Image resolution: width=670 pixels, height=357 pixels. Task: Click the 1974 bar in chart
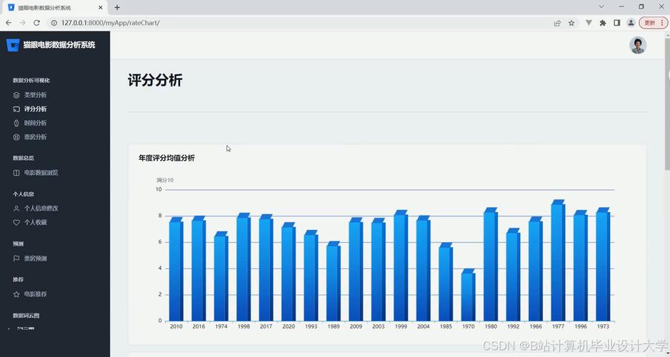[221, 276]
